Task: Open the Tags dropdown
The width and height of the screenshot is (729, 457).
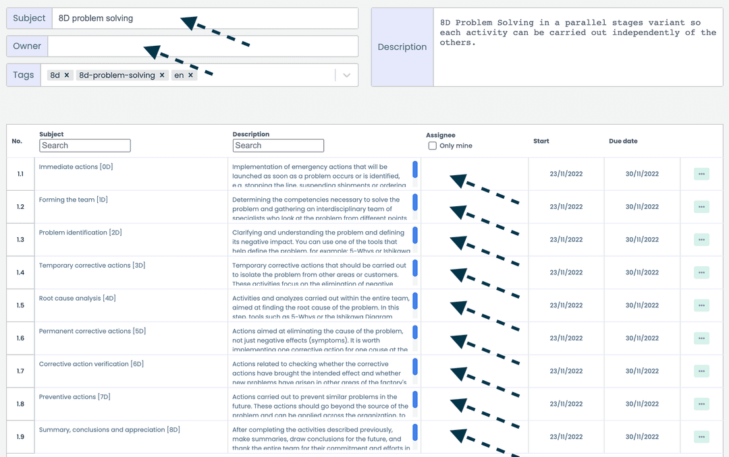Action: click(346, 74)
